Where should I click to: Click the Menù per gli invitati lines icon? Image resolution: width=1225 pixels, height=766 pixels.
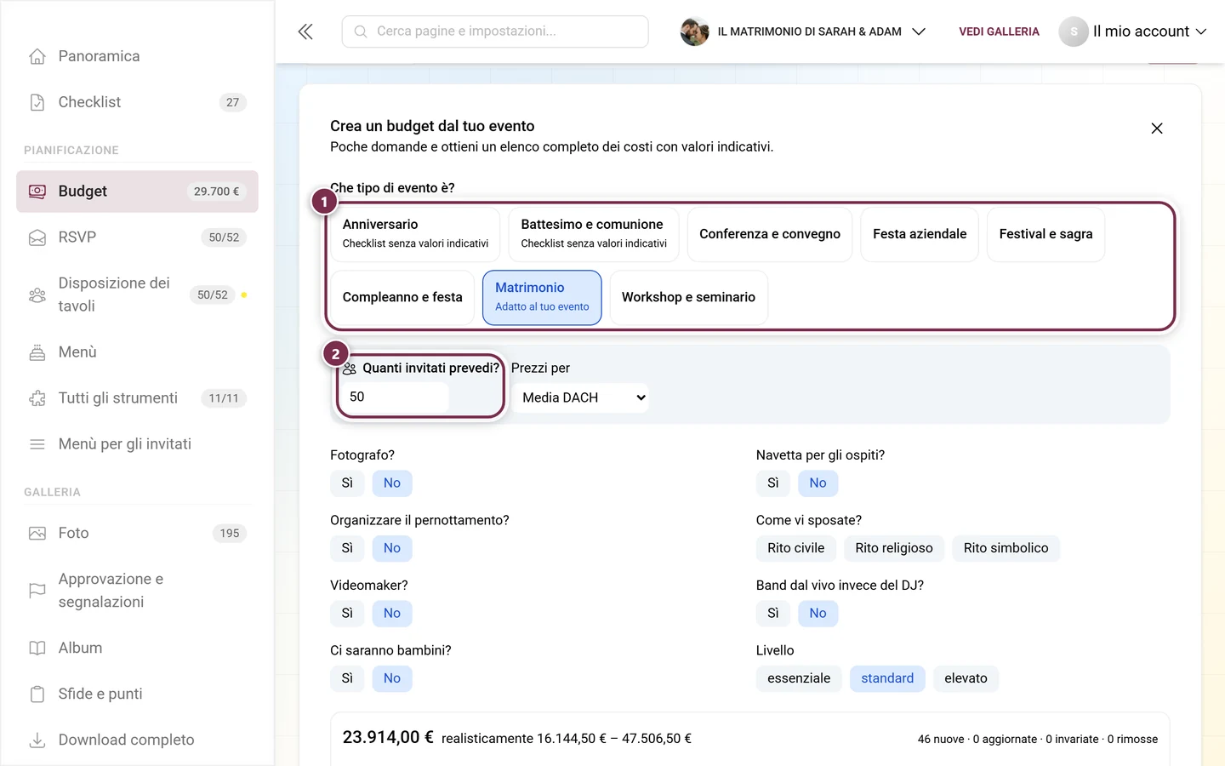click(37, 444)
